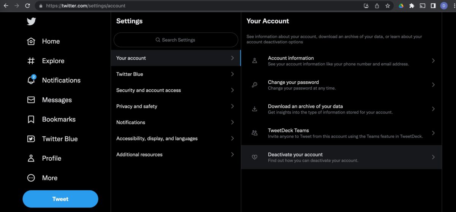Image resolution: width=456 pixels, height=212 pixels.
Task: Expand Privacy and safety chevron
Action: click(x=233, y=106)
